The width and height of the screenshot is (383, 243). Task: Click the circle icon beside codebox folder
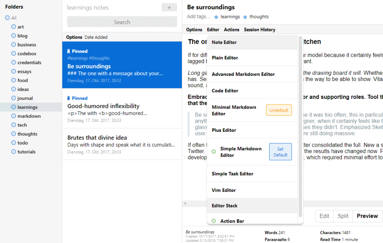coord(14,54)
